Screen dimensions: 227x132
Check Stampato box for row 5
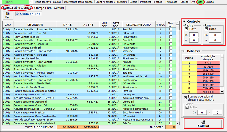[x=171, y=44]
